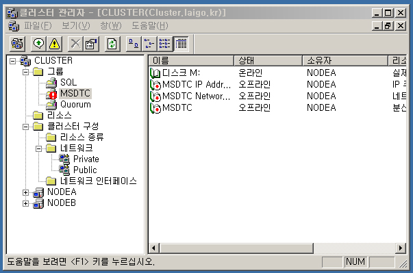Collapse the 네트워크 folder

pos(39,148)
